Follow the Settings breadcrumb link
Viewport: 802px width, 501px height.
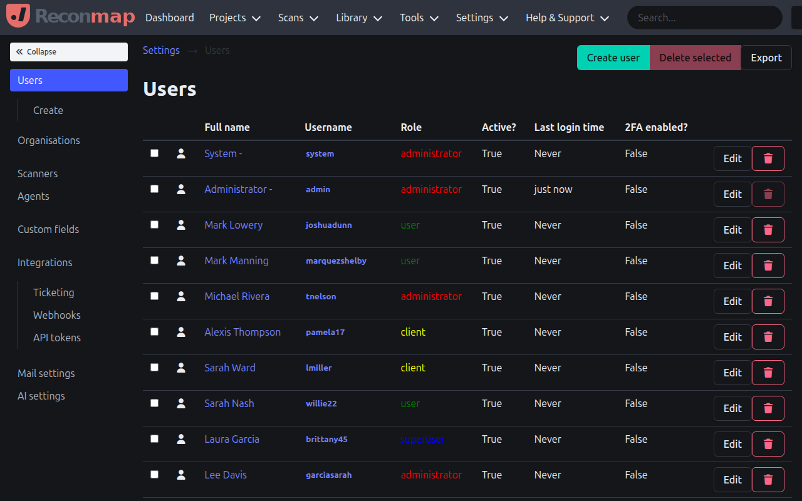(x=161, y=49)
